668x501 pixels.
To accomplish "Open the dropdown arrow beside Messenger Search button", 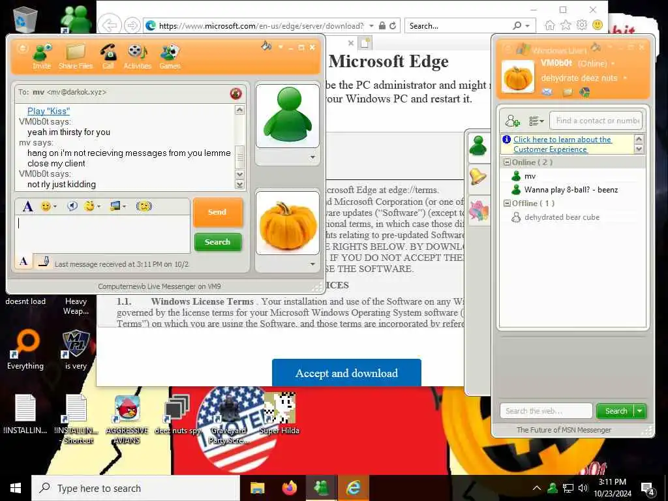I will tap(641, 411).
